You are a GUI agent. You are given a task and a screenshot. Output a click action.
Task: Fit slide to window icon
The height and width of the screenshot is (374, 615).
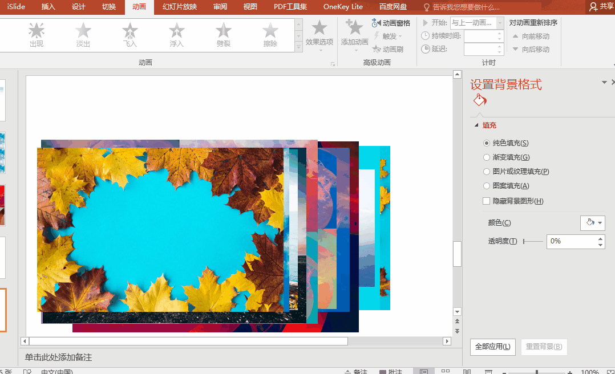coord(610,372)
